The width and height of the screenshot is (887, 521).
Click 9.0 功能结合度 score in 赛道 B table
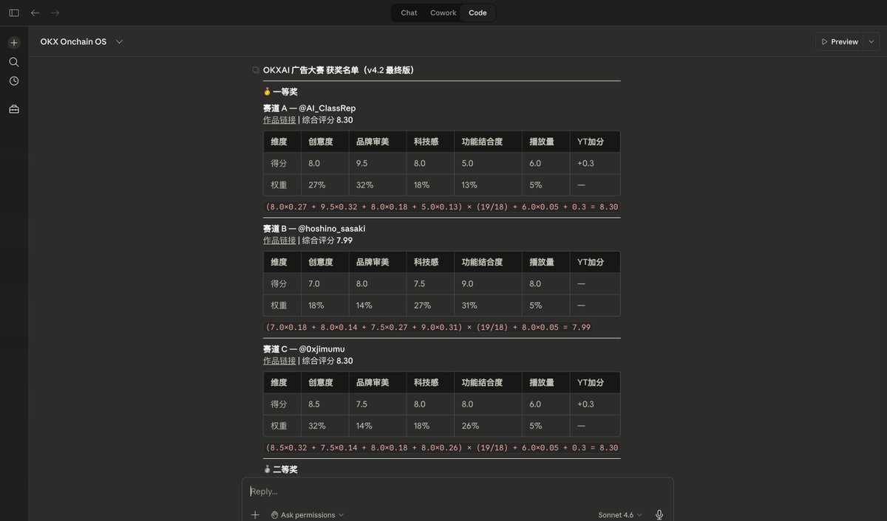point(467,283)
